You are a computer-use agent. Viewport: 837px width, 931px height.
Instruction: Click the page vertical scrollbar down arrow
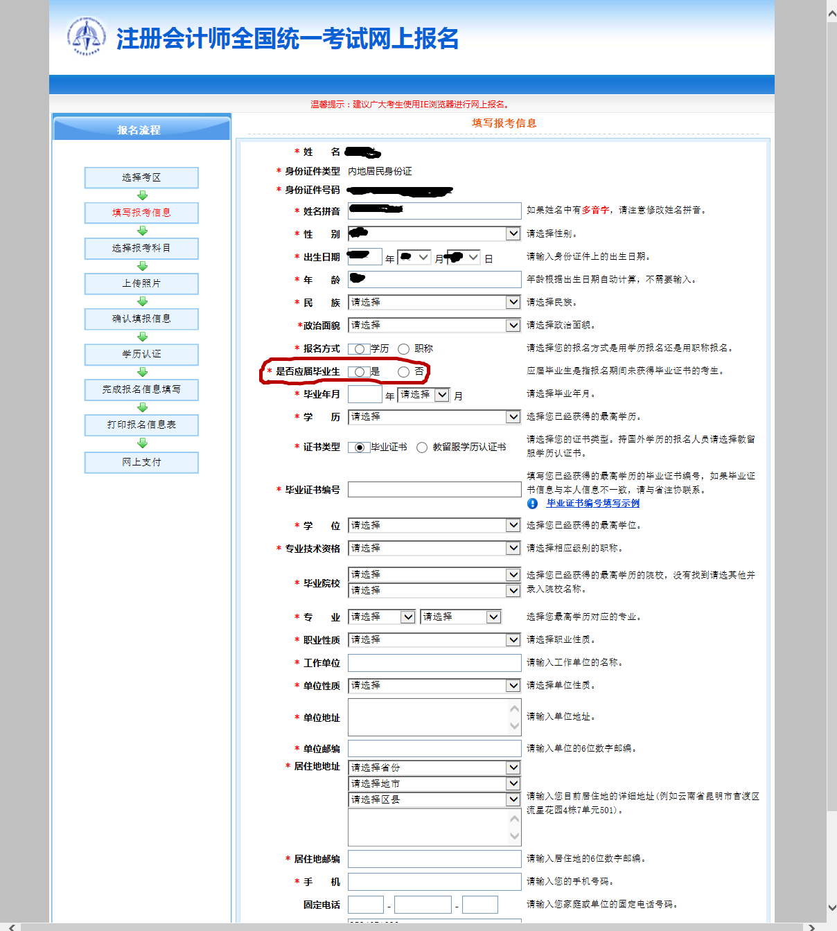coord(831,908)
